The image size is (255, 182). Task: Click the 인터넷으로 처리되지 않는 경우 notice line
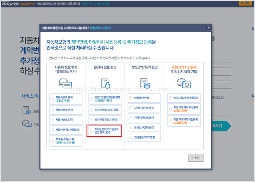pos(99,58)
